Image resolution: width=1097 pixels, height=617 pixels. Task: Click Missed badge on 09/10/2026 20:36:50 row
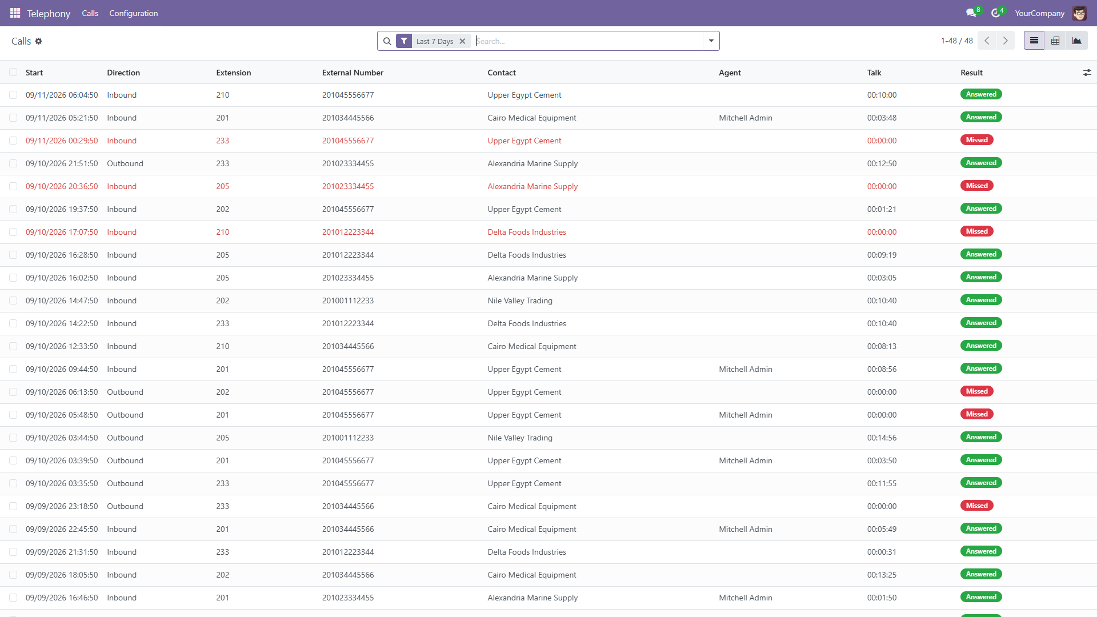[977, 186]
